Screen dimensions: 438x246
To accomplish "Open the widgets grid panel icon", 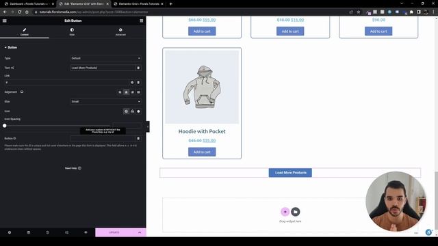I will coord(142,20).
